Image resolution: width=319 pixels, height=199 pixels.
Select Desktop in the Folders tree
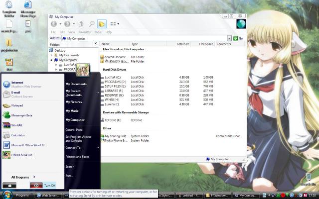60,50
